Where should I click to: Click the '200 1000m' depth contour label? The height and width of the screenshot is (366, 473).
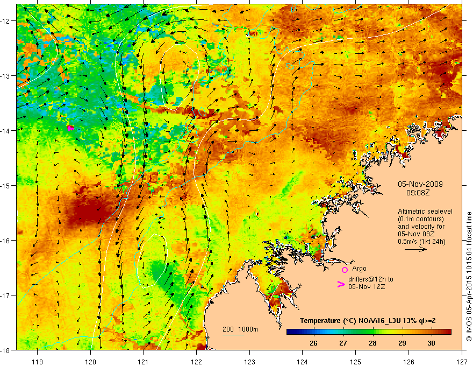pyautogui.click(x=240, y=329)
